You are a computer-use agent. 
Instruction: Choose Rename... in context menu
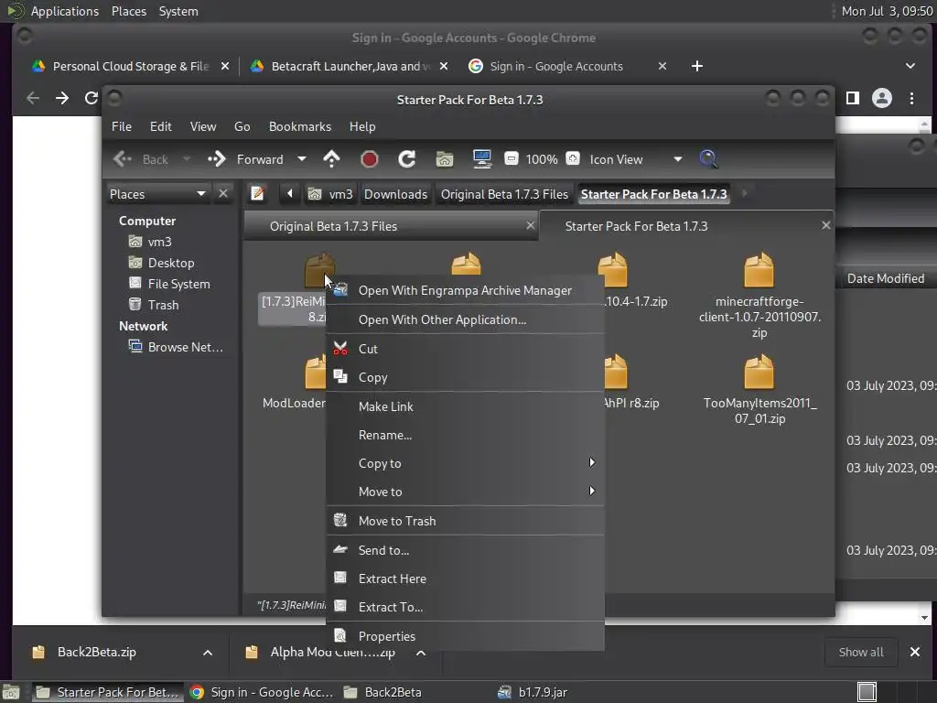point(465,435)
